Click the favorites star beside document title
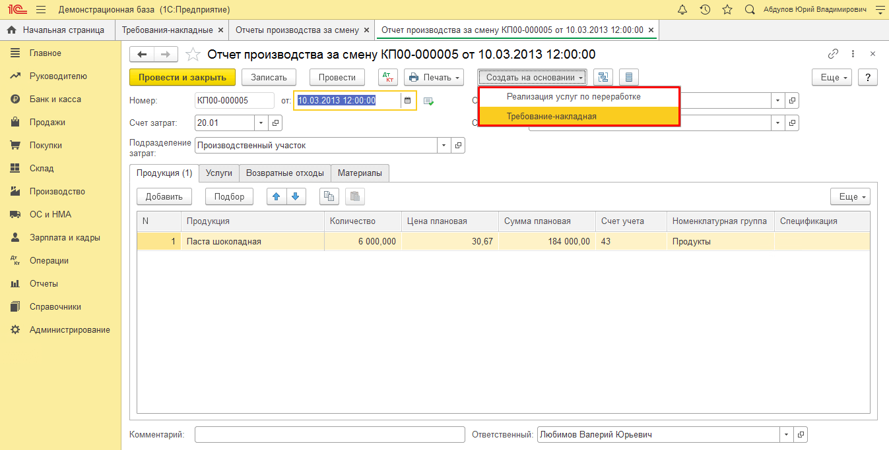This screenshot has width=889, height=450. pyautogui.click(x=193, y=54)
